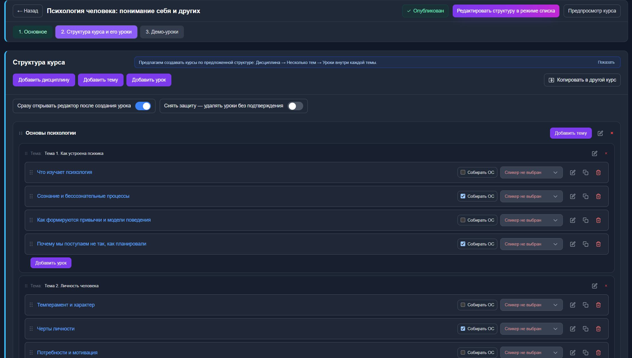Edit 'Тема 1. Как устроена психика' pencil icon
Screen dimensions: 632x358
[x=594, y=153]
